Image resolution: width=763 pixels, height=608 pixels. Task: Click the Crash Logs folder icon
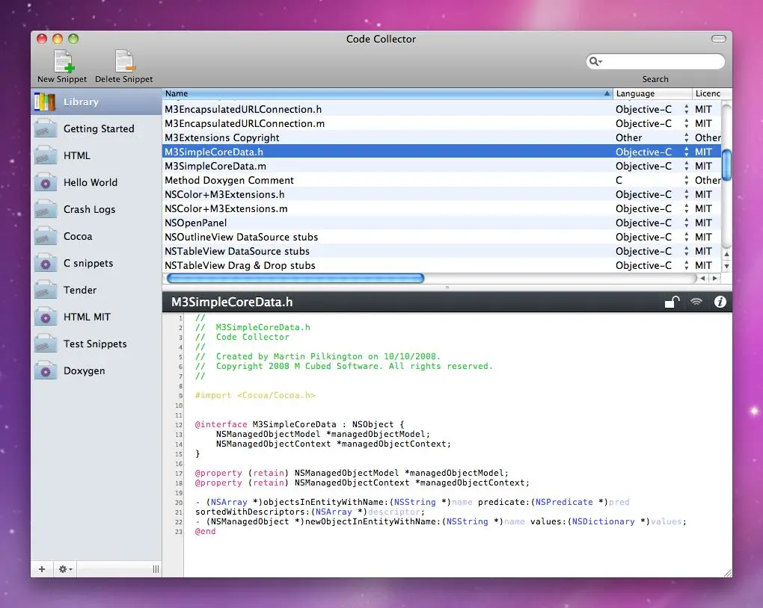[45, 209]
